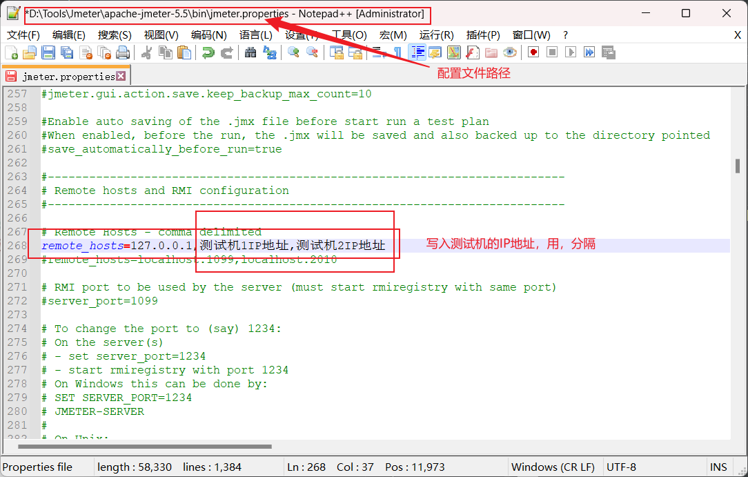The height and width of the screenshot is (477, 748).
Task: Open the 视图(V) menu
Action: 161,35
